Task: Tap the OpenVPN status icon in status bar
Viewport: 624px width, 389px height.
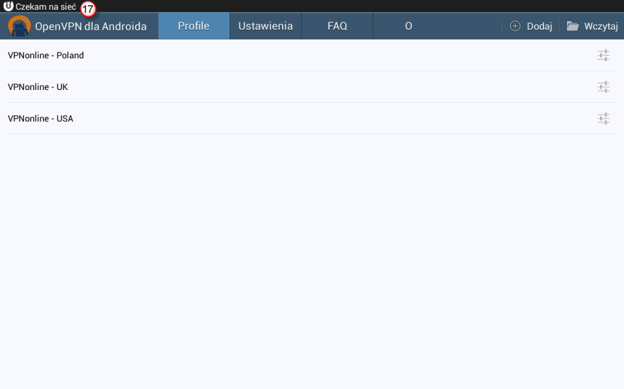Action: [8, 6]
